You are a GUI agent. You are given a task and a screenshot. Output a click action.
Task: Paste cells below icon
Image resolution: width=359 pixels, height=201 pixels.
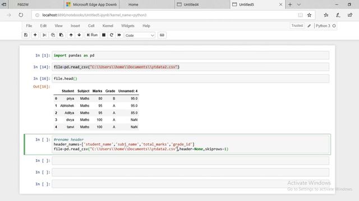coord(61,35)
